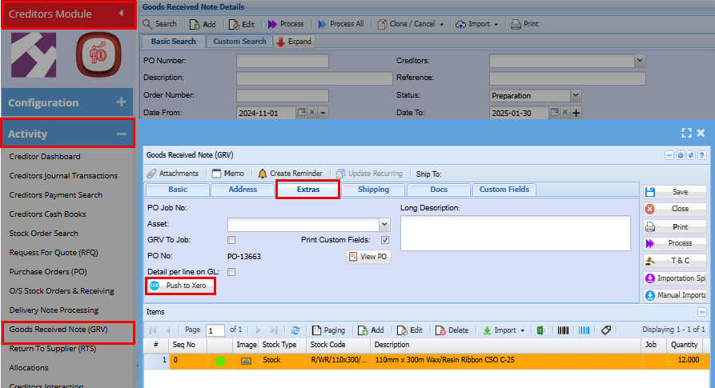Refresh the Items grid
Viewport: 715px width, 388px height.
coord(295,330)
